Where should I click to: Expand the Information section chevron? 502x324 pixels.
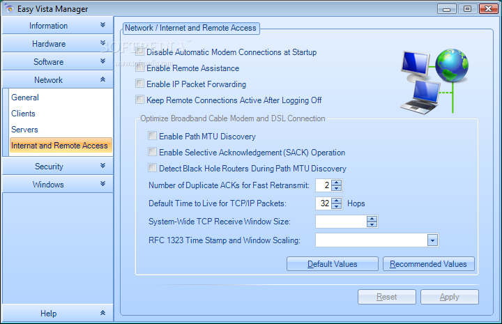[x=102, y=24]
